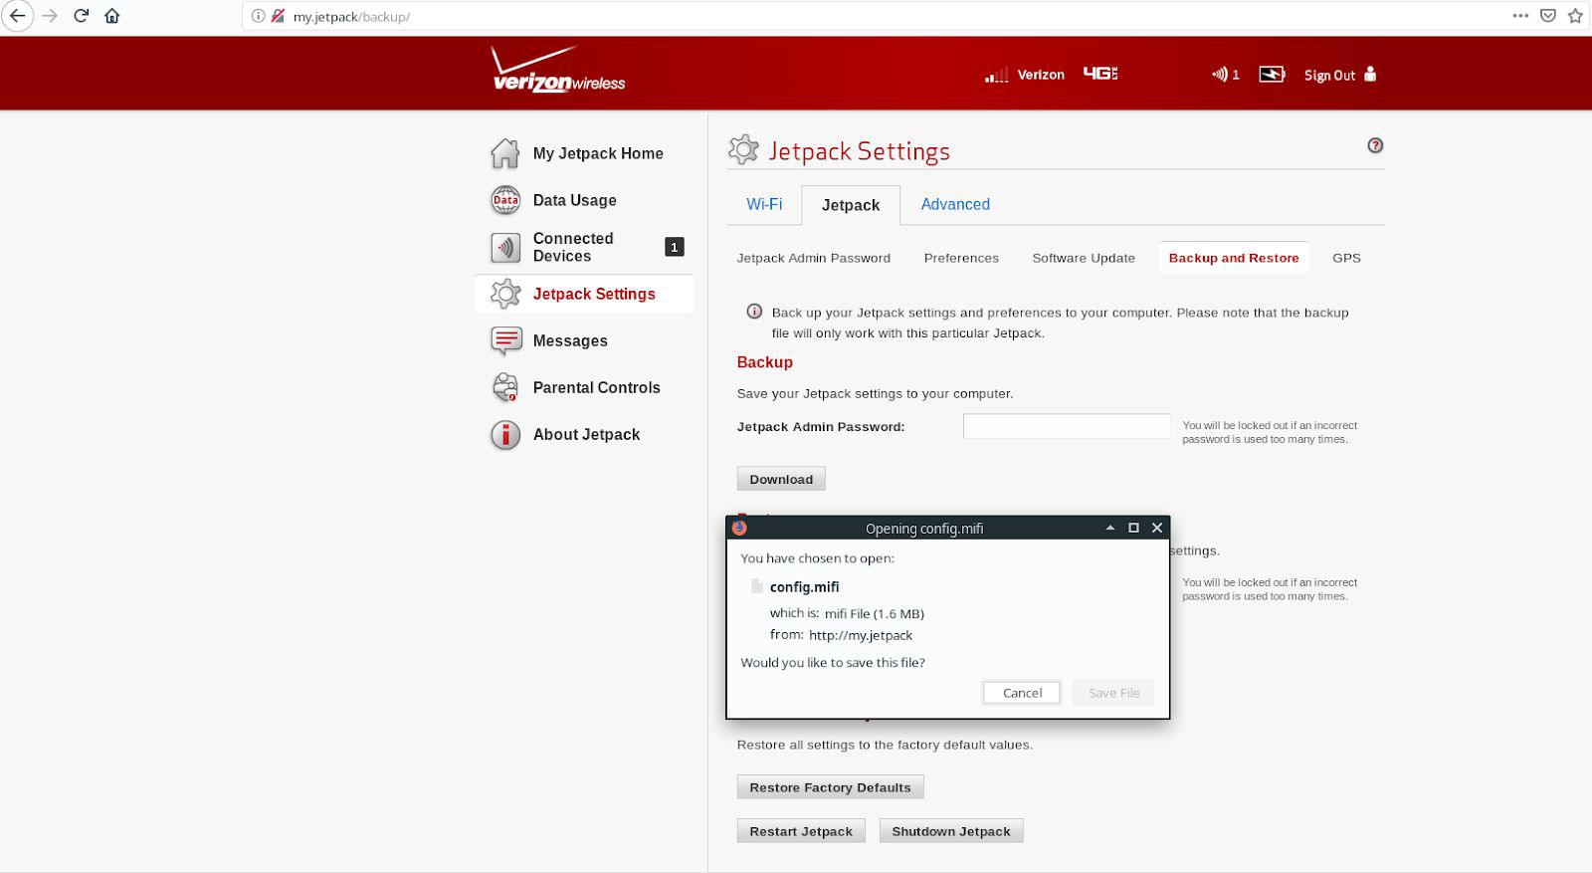The image size is (1592, 873).
Task: Click the Download backup button
Action: pyautogui.click(x=781, y=479)
